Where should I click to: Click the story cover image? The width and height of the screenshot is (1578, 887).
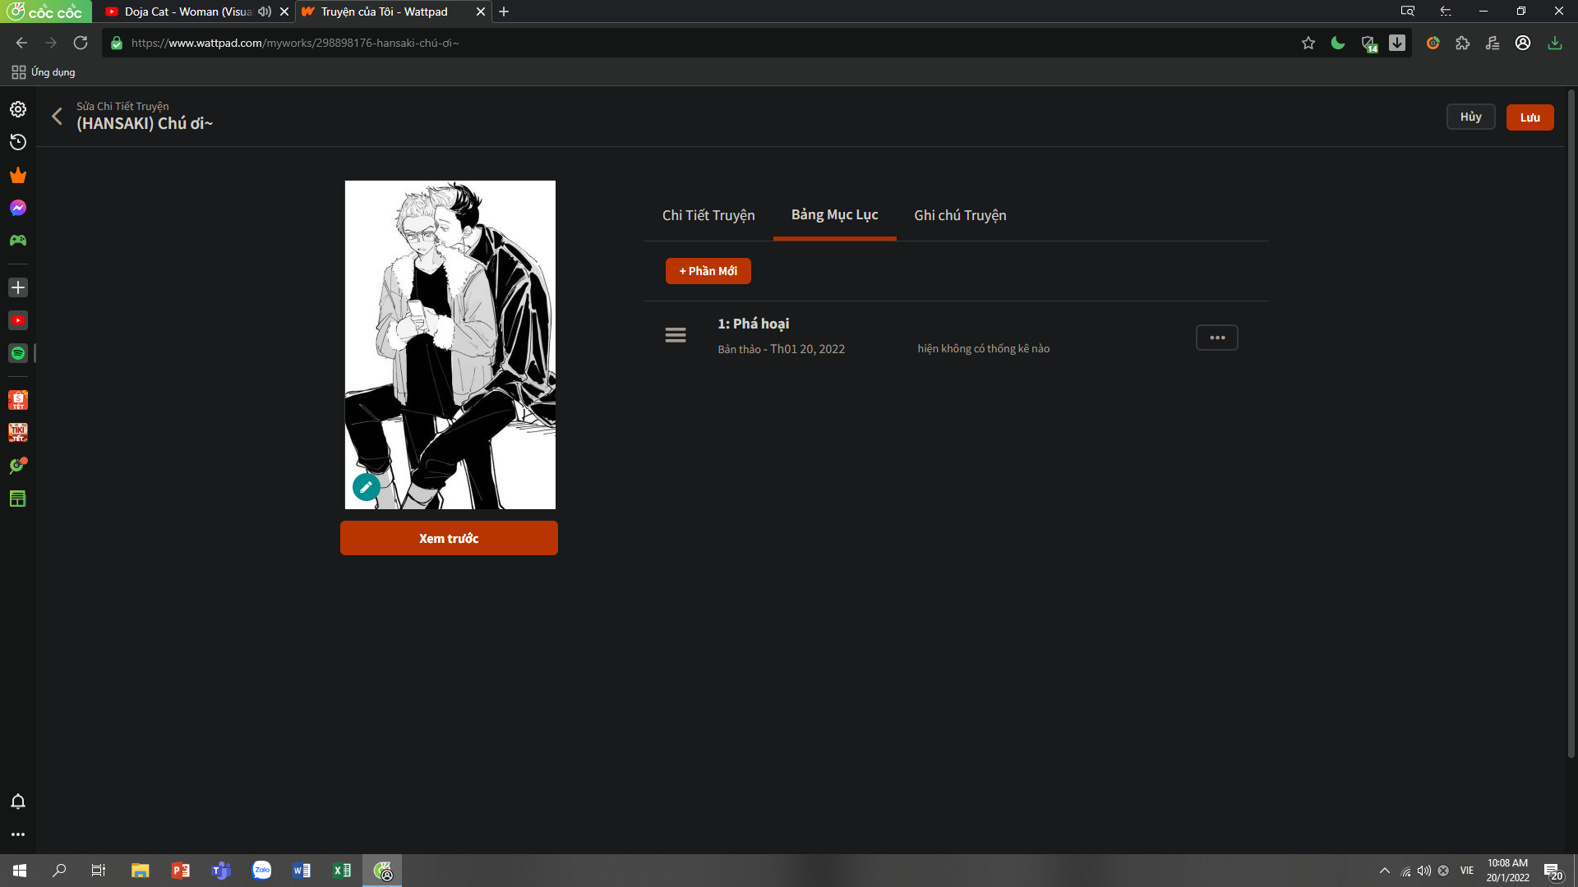click(450, 345)
